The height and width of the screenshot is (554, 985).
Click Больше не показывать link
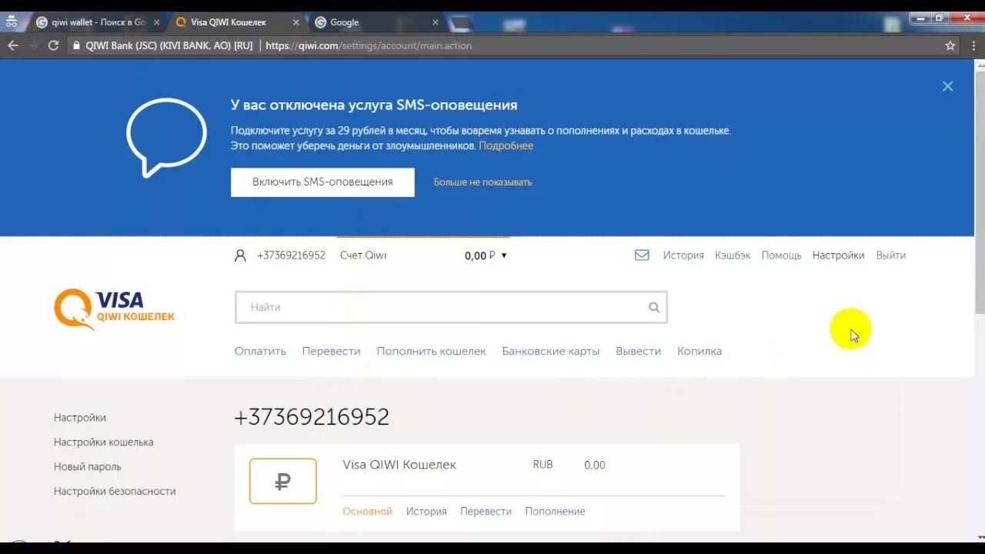pos(482,182)
